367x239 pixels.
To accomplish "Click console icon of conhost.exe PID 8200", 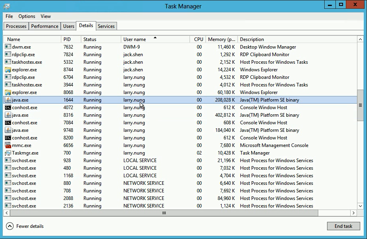I will click(8, 138).
